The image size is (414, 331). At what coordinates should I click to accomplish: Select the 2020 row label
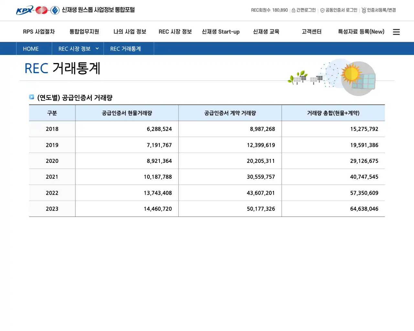pos(52,161)
